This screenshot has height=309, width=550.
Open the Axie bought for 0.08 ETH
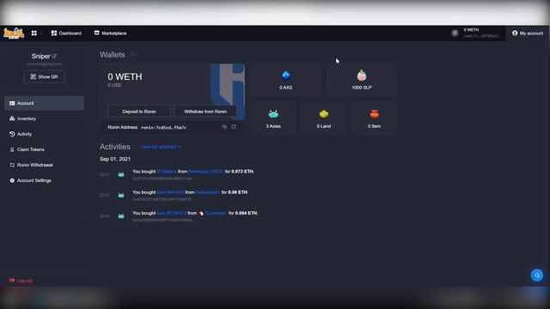click(x=170, y=192)
